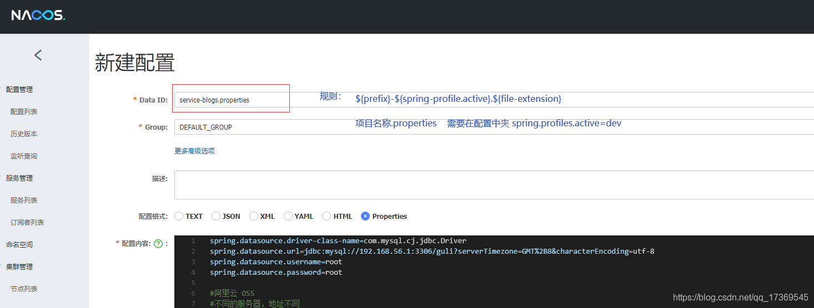Focus the 描述 text area
Image resolution: width=814 pixels, height=308 pixels.
[x=494, y=185]
